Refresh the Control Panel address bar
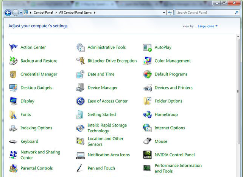Image resolution: width=243 pixels, height=177 pixels. (170, 13)
